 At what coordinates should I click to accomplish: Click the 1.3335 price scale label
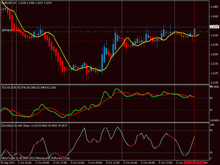[x=214, y=36]
